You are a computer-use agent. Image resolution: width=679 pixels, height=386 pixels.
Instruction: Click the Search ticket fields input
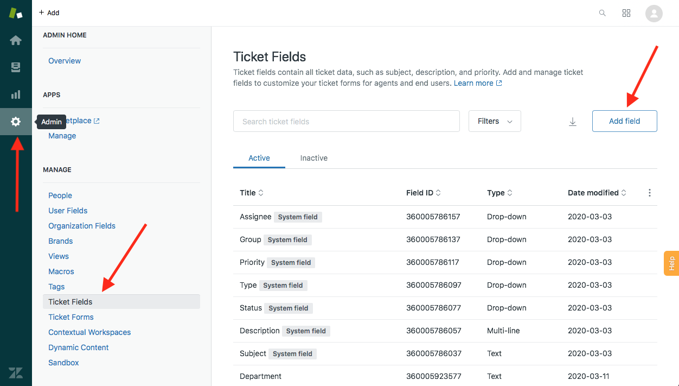(x=346, y=121)
